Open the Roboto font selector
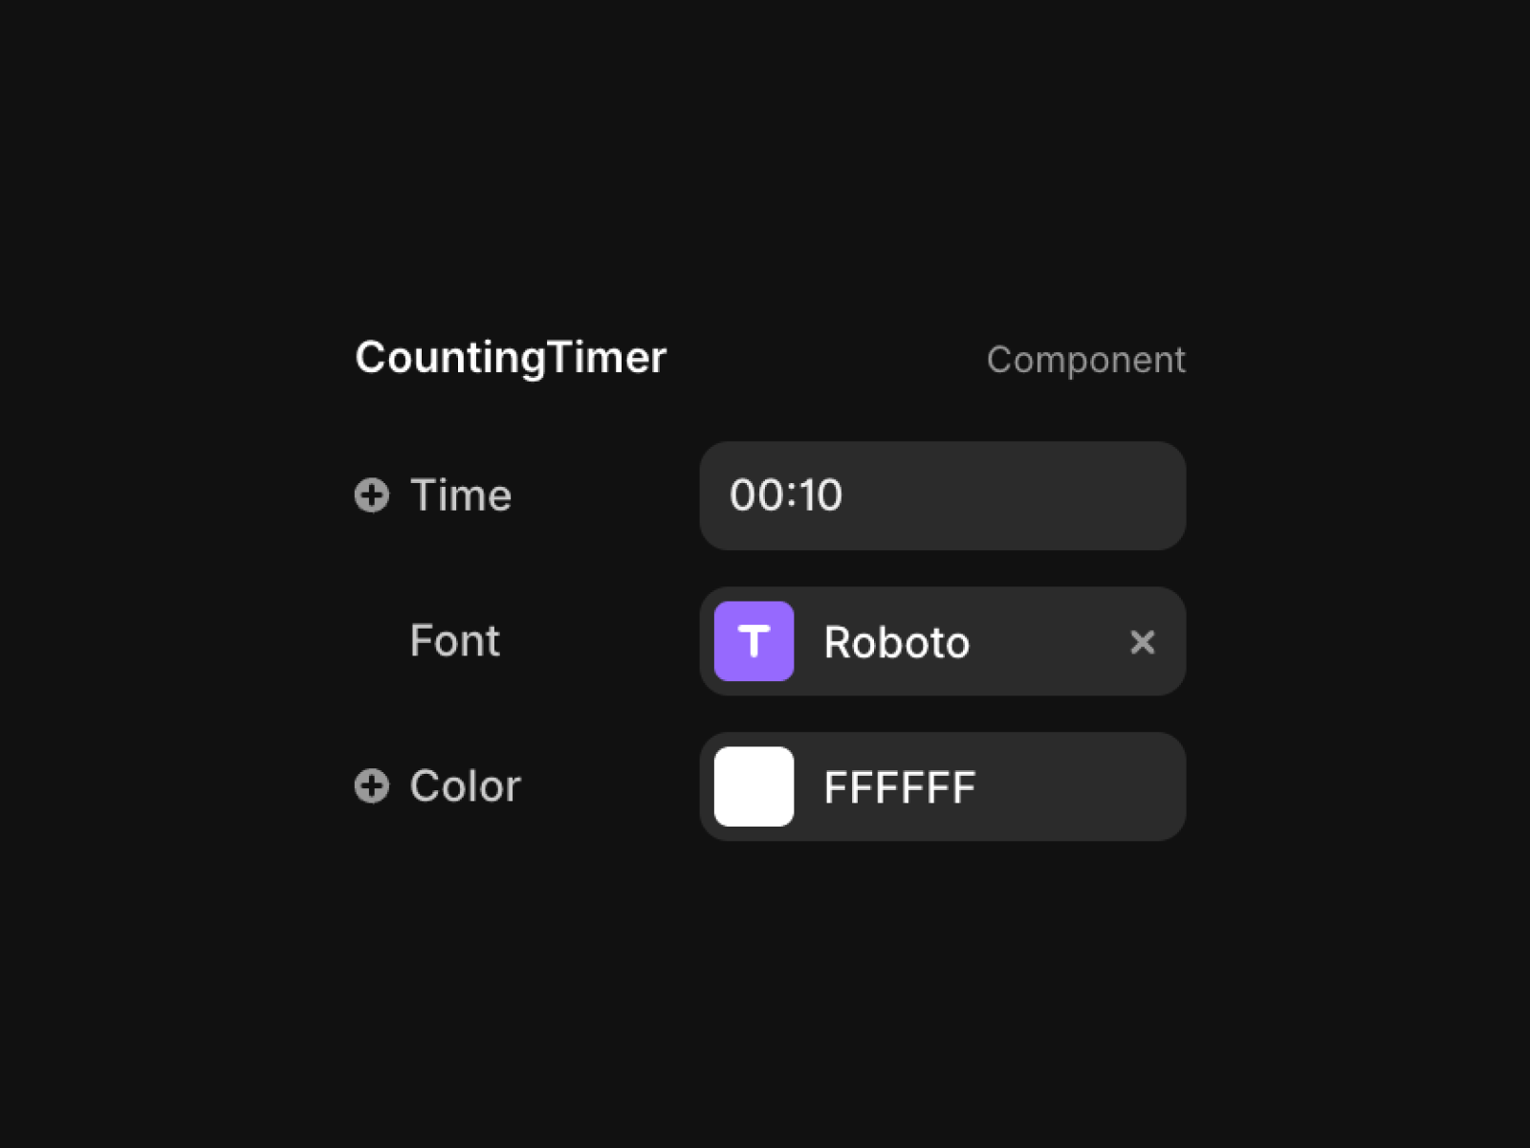 (896, 642)
